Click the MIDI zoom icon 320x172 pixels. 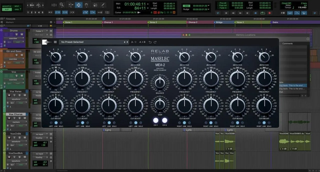point(38,5)
